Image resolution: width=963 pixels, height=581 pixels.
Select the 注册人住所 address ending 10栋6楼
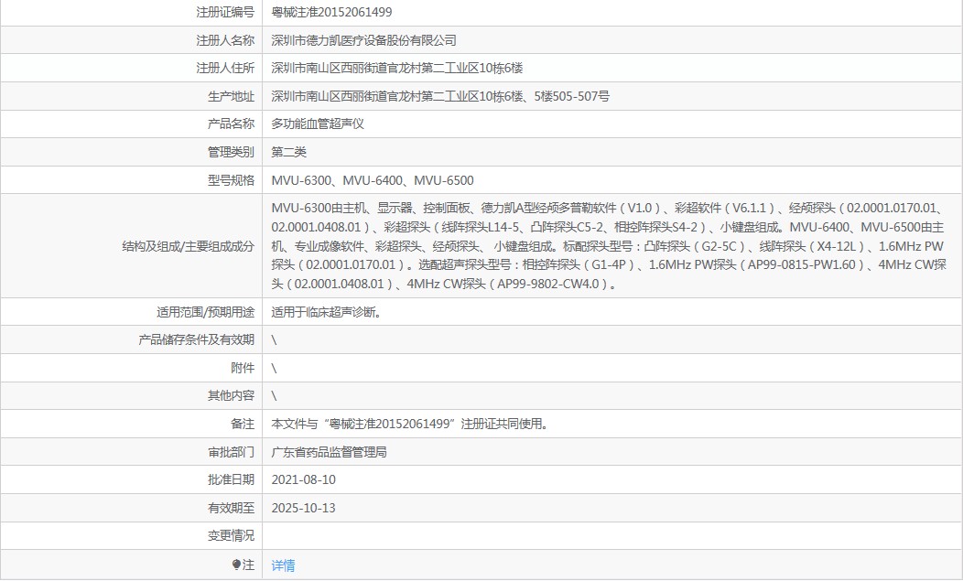[x=396, y=69]
